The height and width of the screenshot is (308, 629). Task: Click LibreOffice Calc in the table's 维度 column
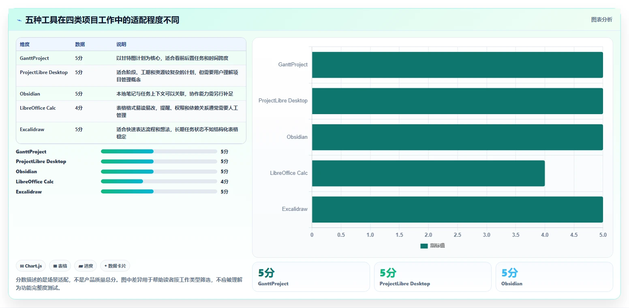(38, 108)
